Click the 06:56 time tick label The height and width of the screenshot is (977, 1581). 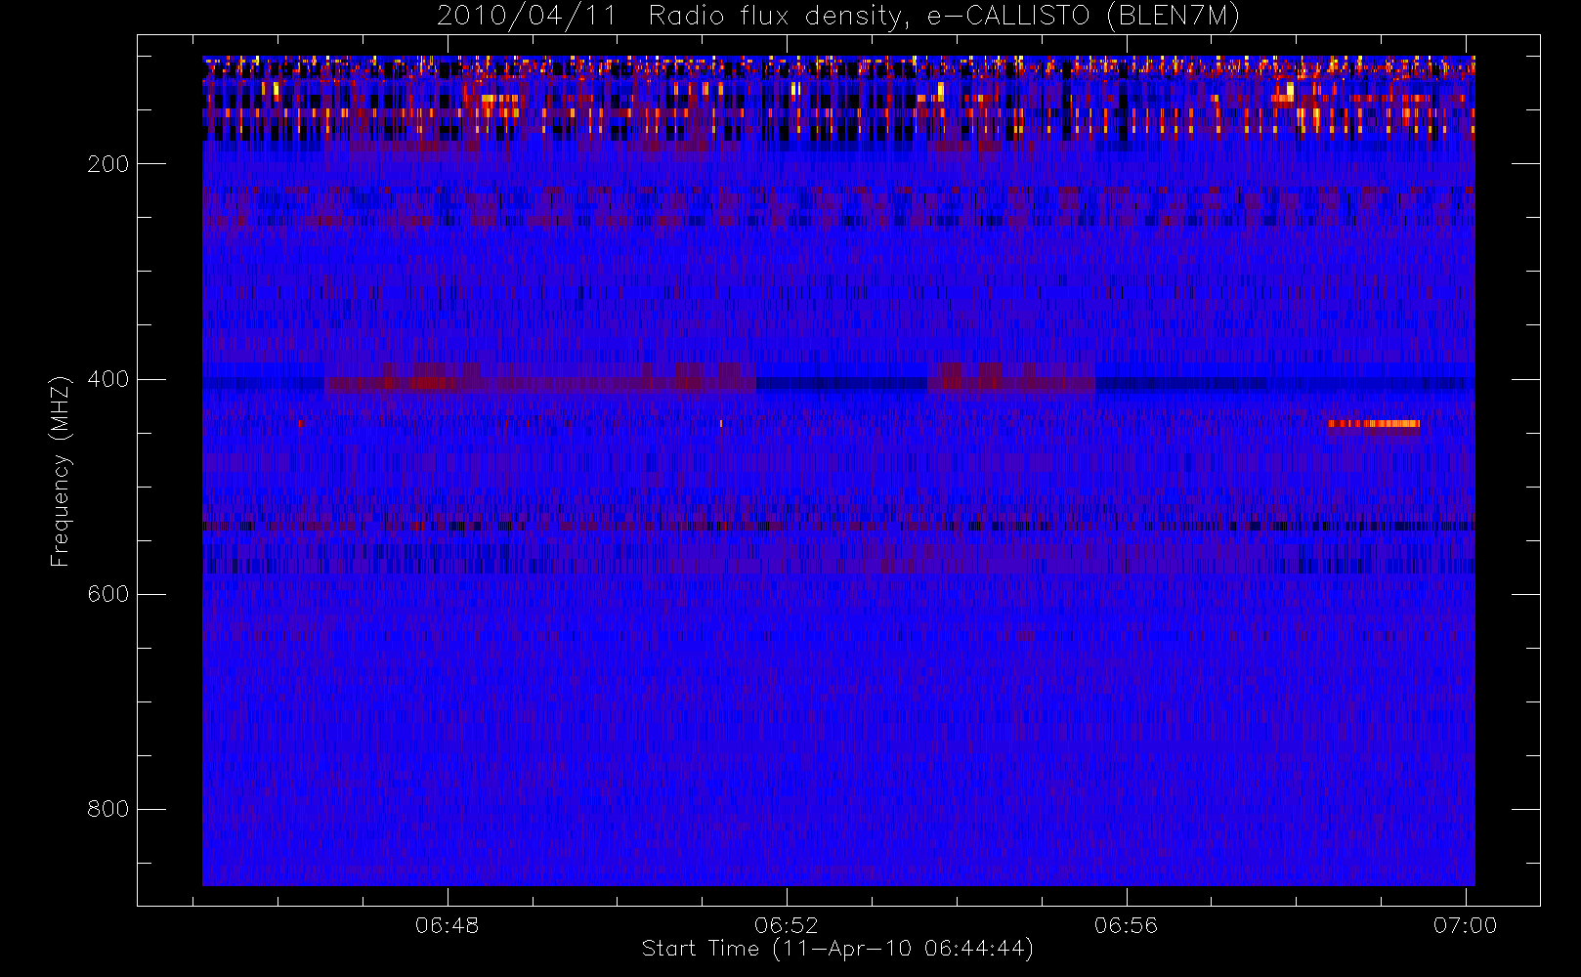(x=1126, y=925)
